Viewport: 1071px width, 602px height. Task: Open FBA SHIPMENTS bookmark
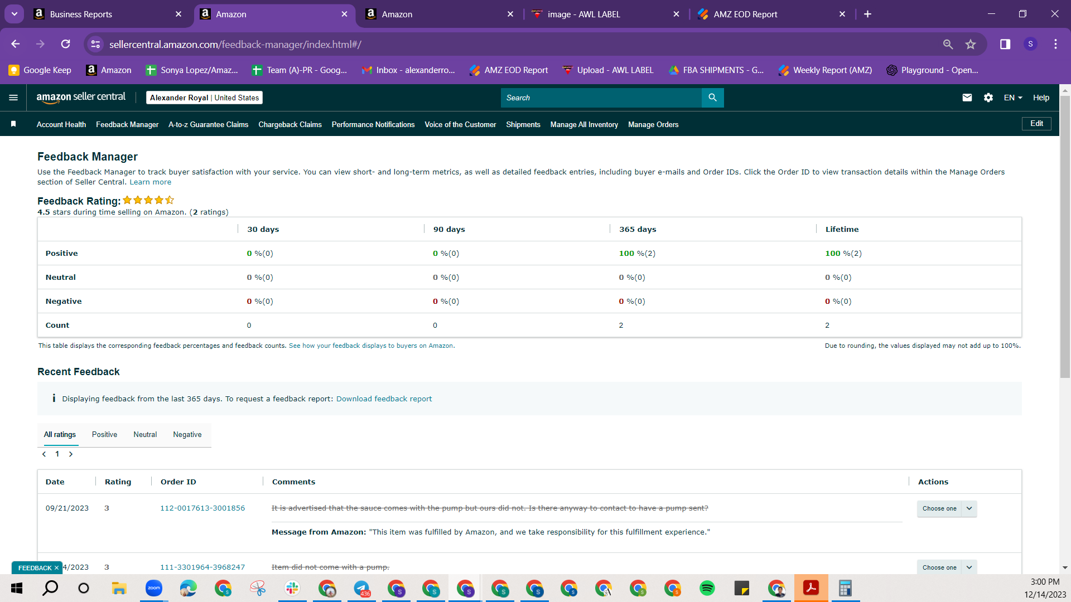click(716, 70)
